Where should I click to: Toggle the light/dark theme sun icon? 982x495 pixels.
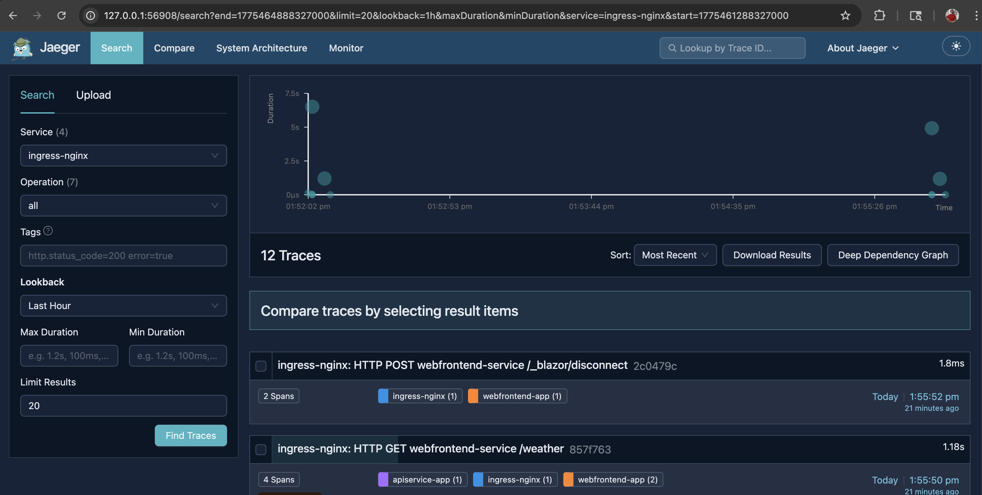956,47
